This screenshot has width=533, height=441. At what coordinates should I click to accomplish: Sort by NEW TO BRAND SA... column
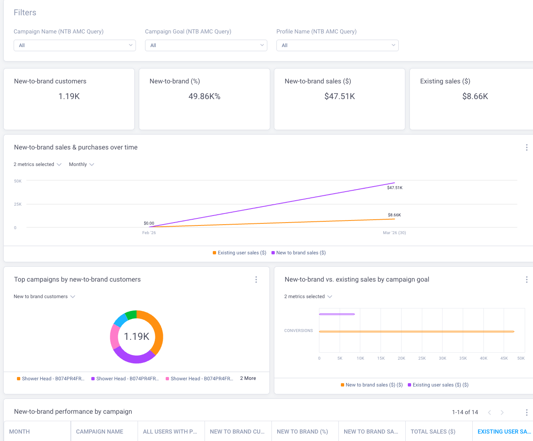(372, 432)
